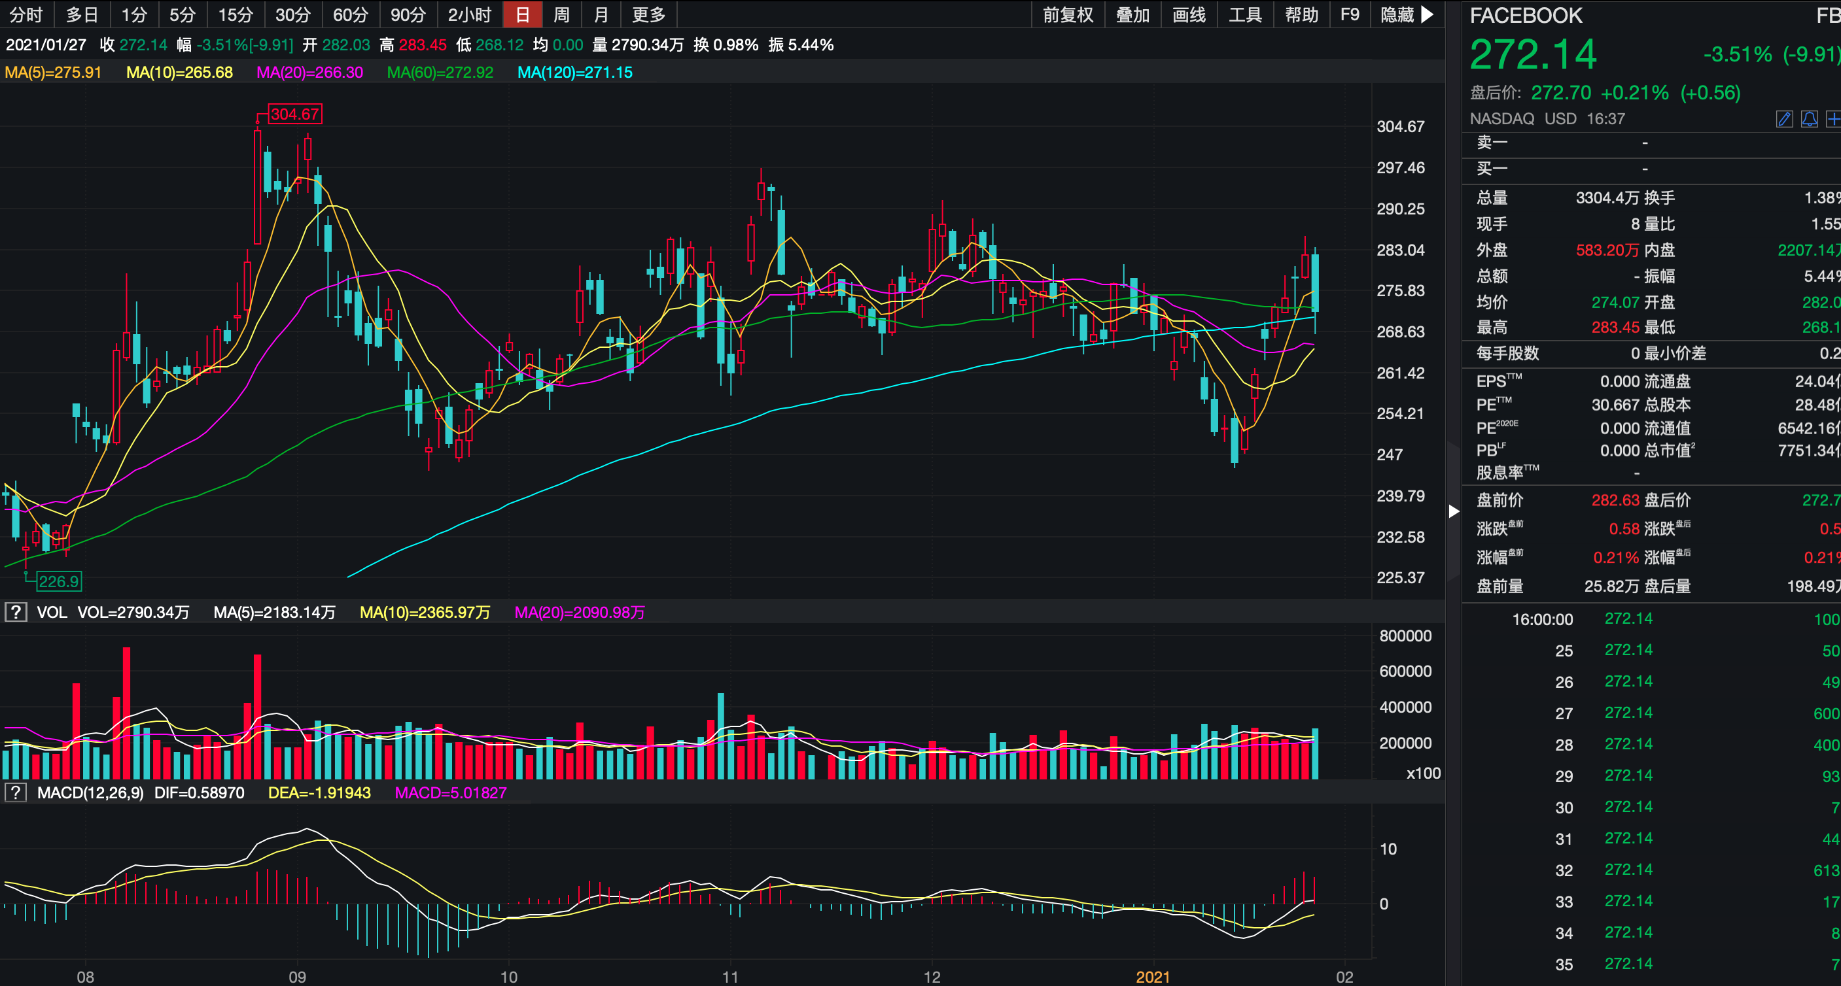
Task: Click the pencil note icon beside NASDAQ info
Action: 1785,119
